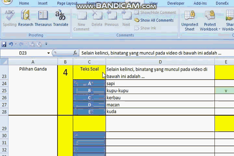Switch to the View tab
Screen dimensions: 234x156
tap(153, 3)
